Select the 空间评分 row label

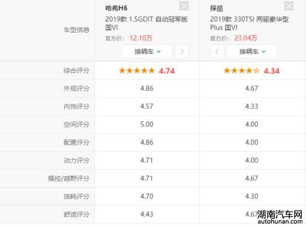coord(76,125)
